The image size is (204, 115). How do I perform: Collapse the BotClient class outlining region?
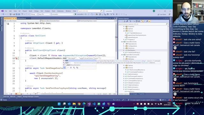pos(19,35)
